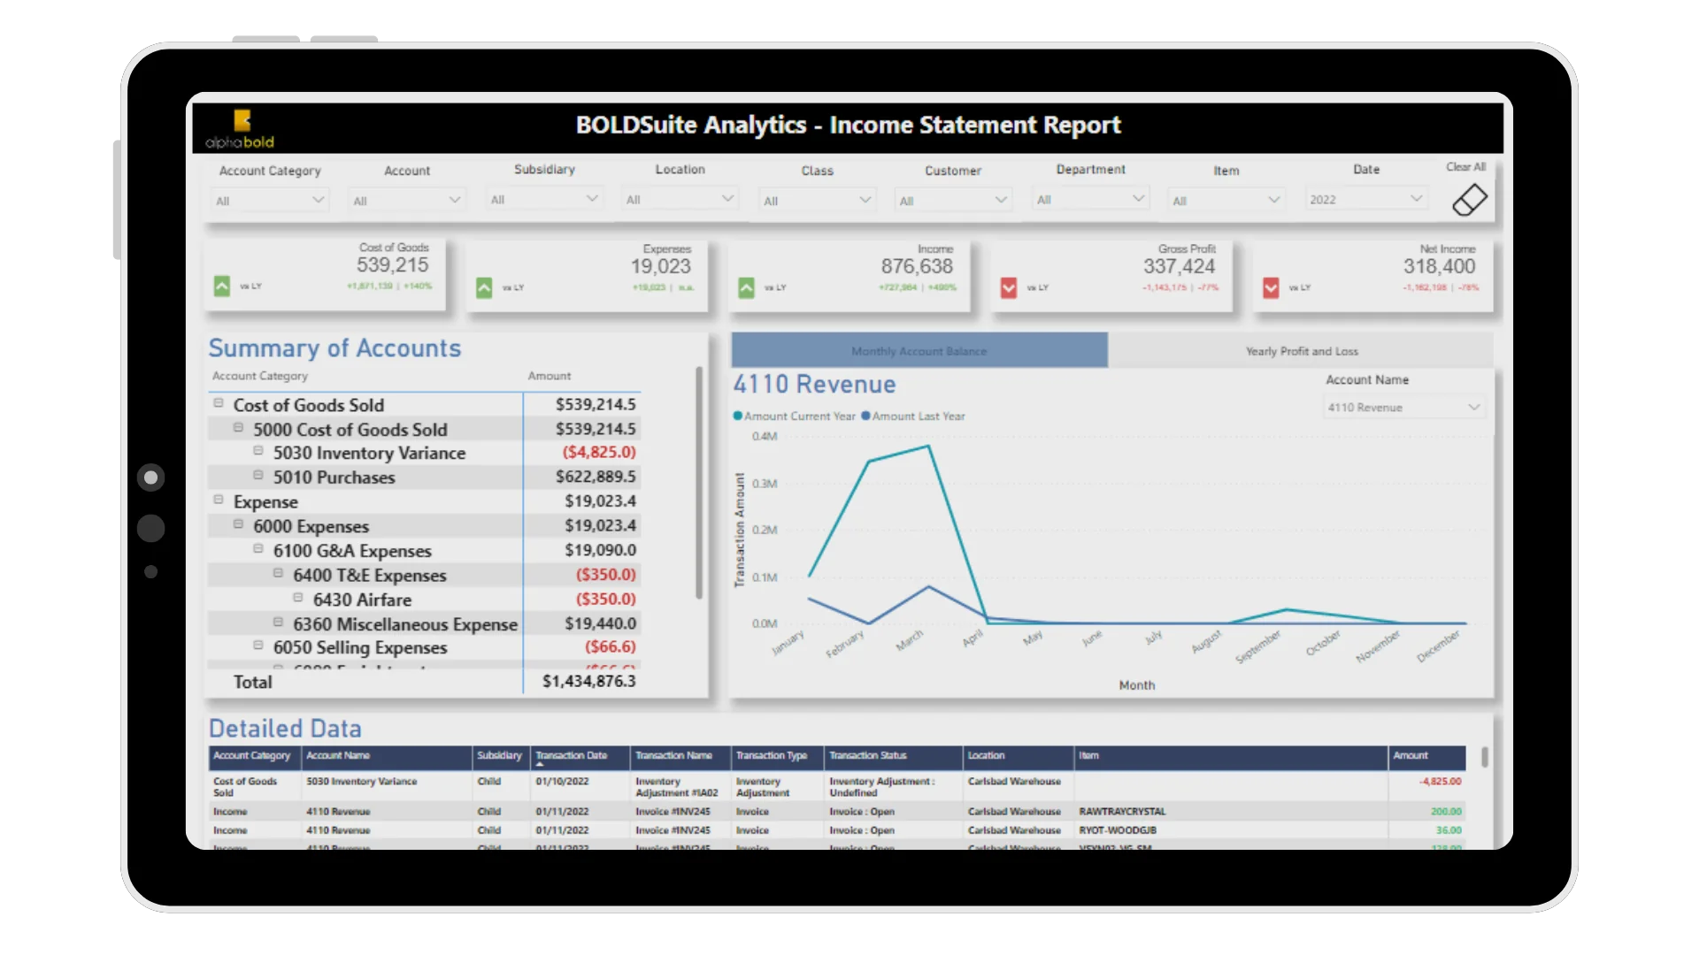The image size is (1699, 955).
Task: Open the Account Category filter dropdown
Action: point(270,201)
